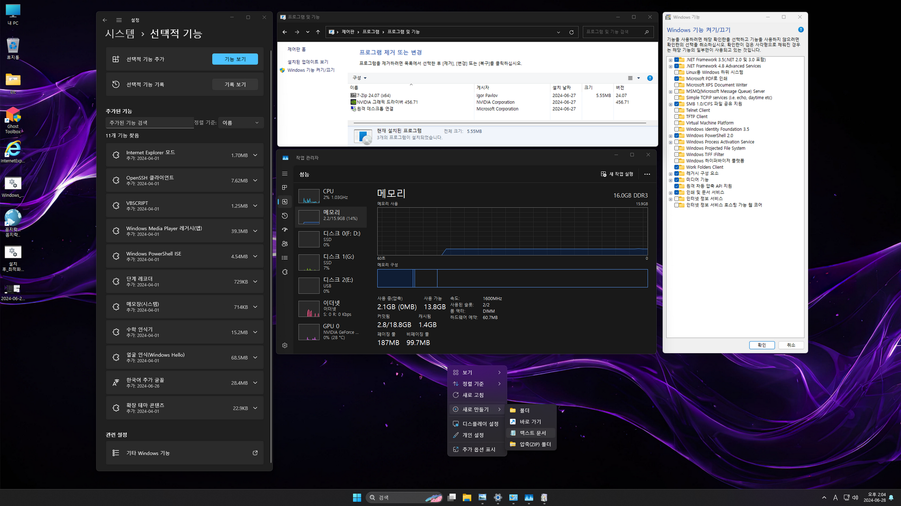Click Task Manager startup apps sidebar icon
Screen dimensions: 901x506
point(285,230)
